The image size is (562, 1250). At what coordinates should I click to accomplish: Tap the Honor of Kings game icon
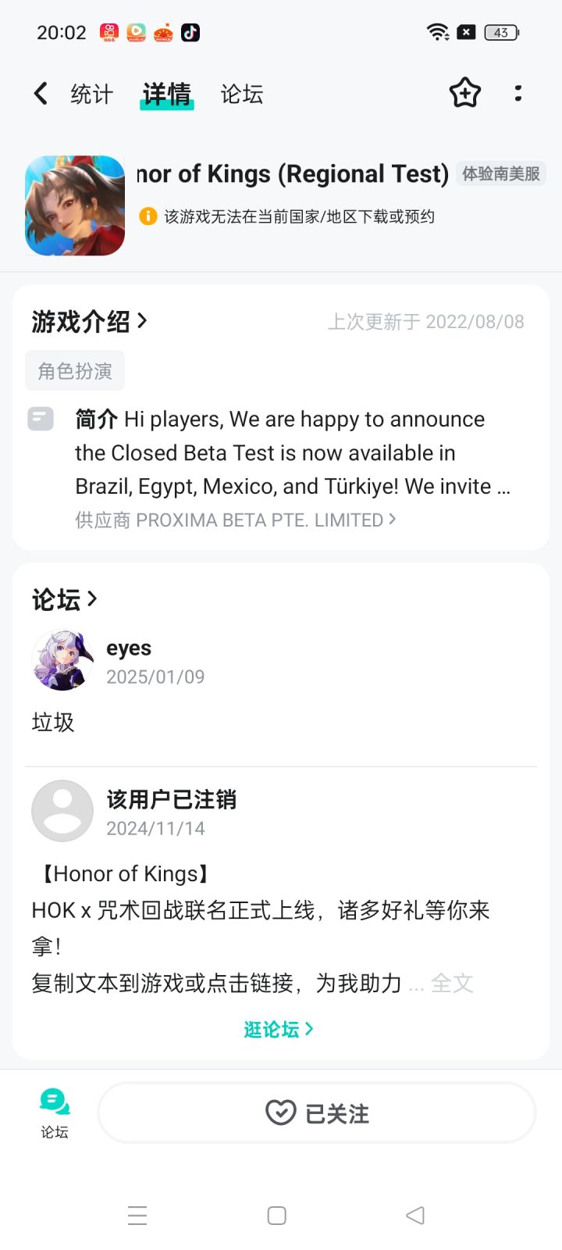tap(75, 205)
